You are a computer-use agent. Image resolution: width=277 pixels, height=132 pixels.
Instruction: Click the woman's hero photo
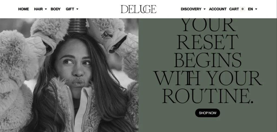69,75
